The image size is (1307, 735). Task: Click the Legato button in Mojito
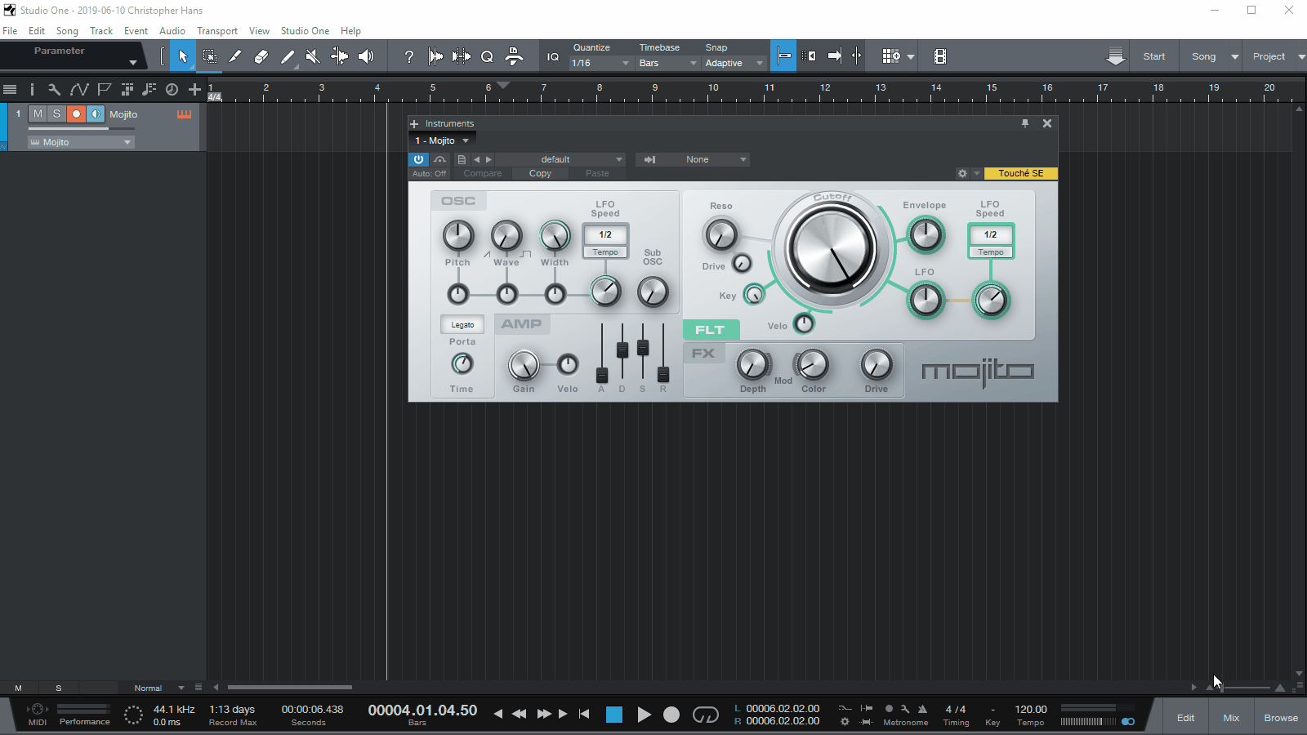point(462,325)
